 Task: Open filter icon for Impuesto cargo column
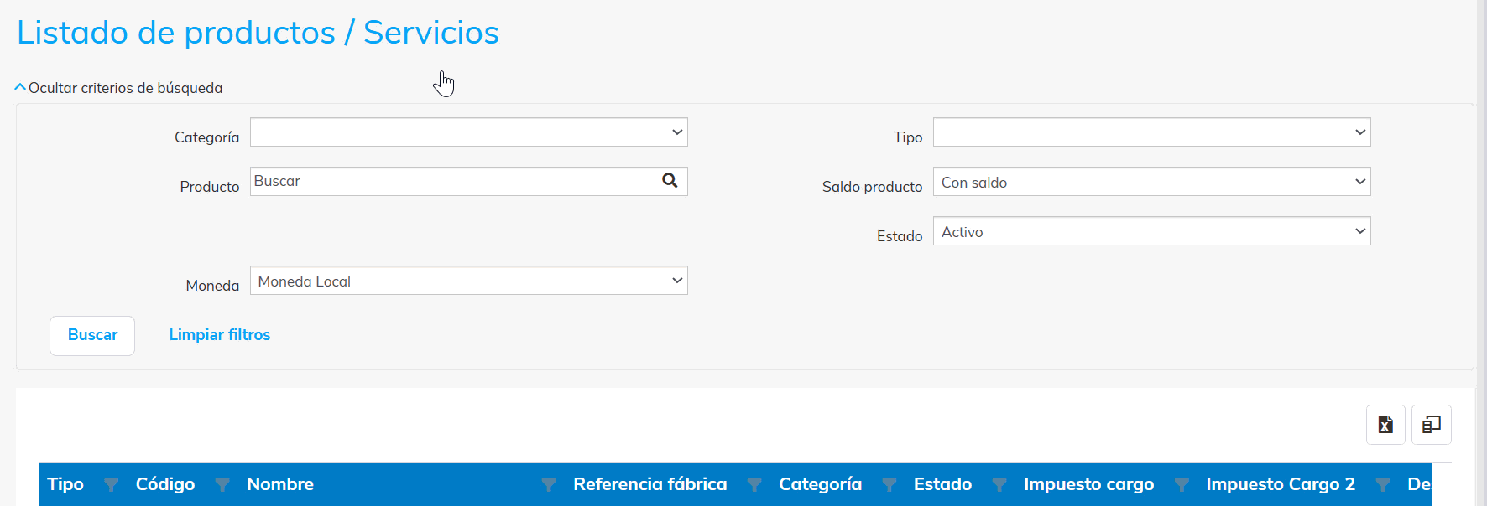1182,484
